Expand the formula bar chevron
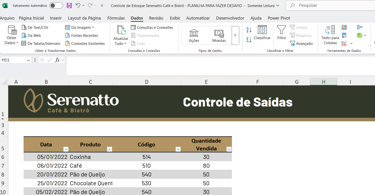375x195 pixels. (x=62, y=60)
